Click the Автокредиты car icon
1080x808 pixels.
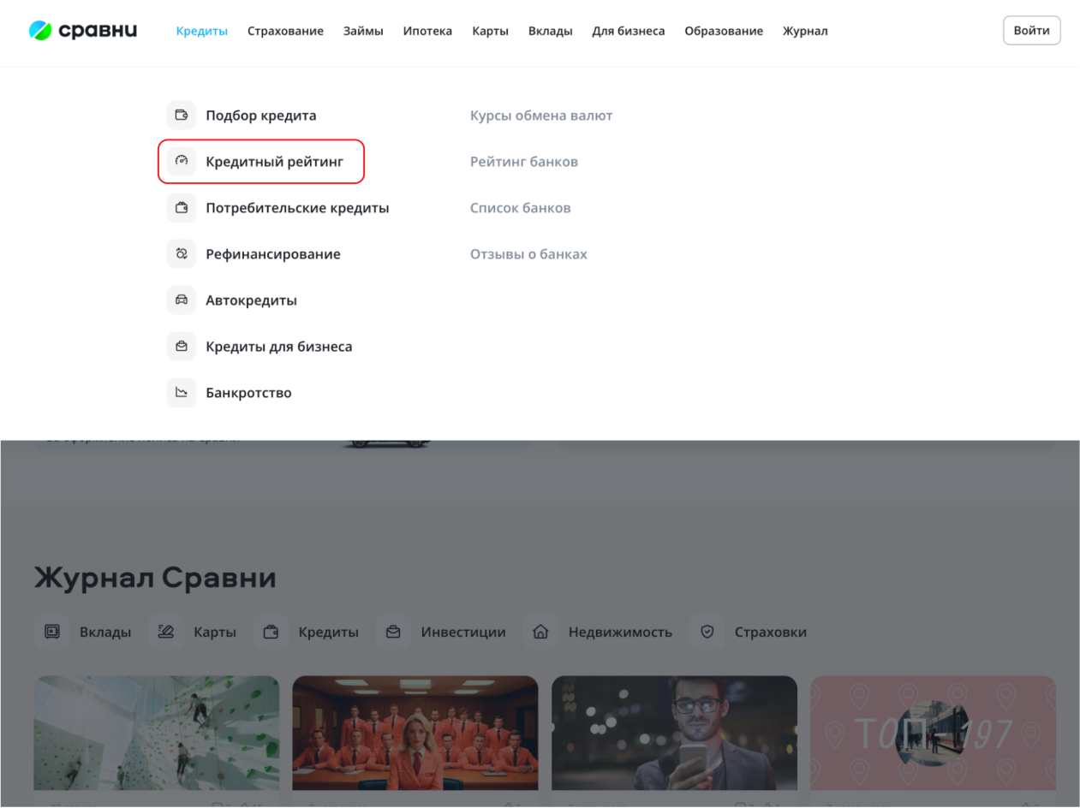tap(182, 300)
